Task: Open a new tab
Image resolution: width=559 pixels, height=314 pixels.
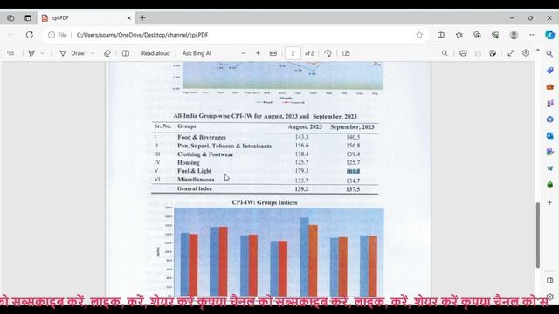Action: coord(142,17)
